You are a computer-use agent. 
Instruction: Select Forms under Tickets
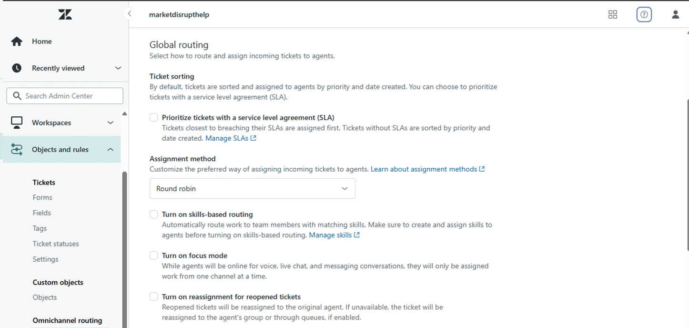click(42, 197)
